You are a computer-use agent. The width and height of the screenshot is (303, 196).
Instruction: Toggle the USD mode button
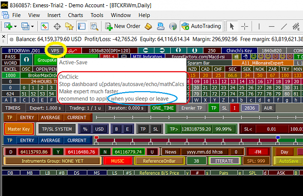99,129
